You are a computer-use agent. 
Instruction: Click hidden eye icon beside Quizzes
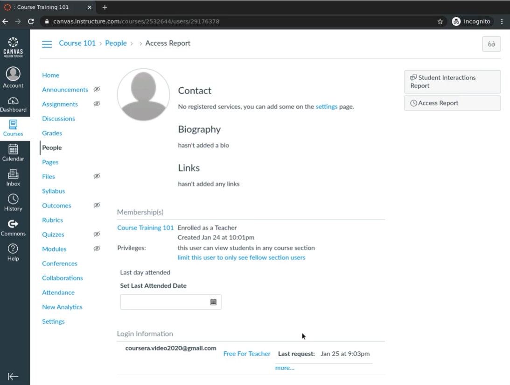point(97,235)
